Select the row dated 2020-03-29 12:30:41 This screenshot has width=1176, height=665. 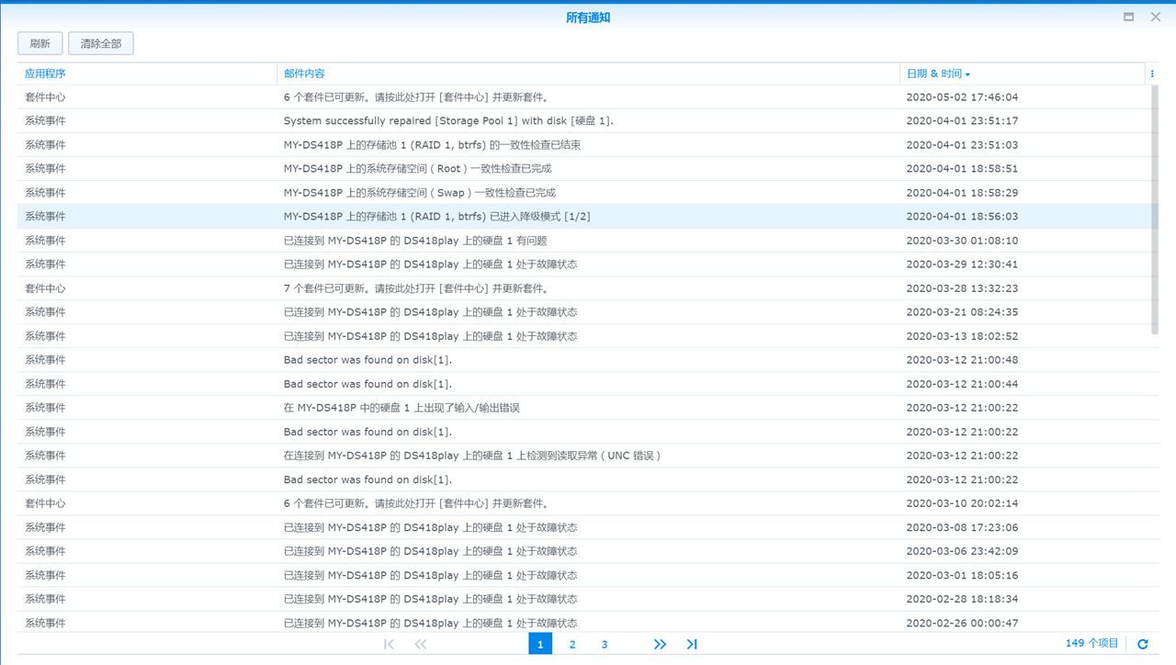583,264
